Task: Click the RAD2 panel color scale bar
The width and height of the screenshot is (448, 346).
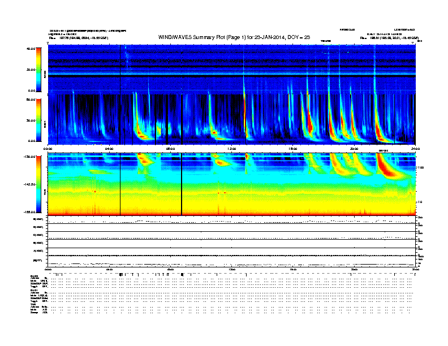Action: tap(38, 70)
